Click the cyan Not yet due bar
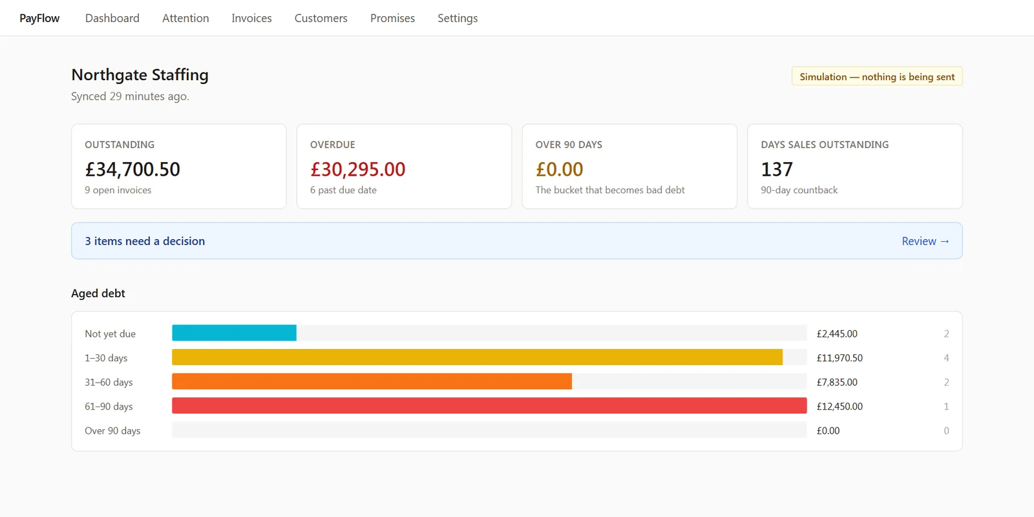This screenshot has height=517, width=1034. point(234,333)
